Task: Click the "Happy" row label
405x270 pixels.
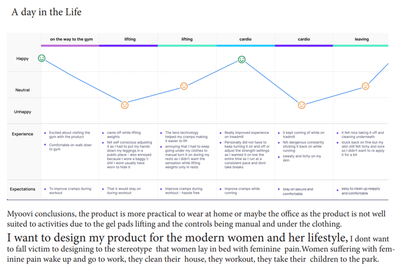Action: coord(22,59)
